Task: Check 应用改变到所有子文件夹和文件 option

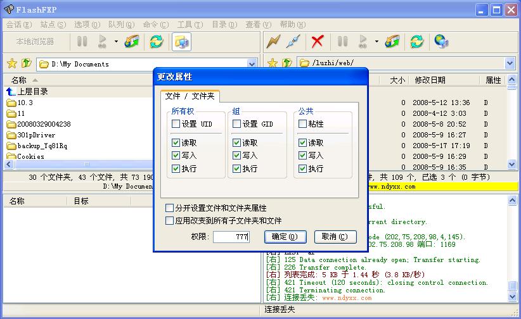Action: 169,221
